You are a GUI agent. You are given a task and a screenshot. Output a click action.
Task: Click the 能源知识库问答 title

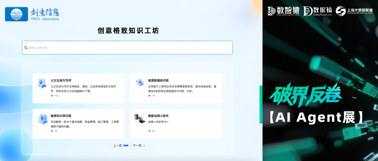[61, 116]
